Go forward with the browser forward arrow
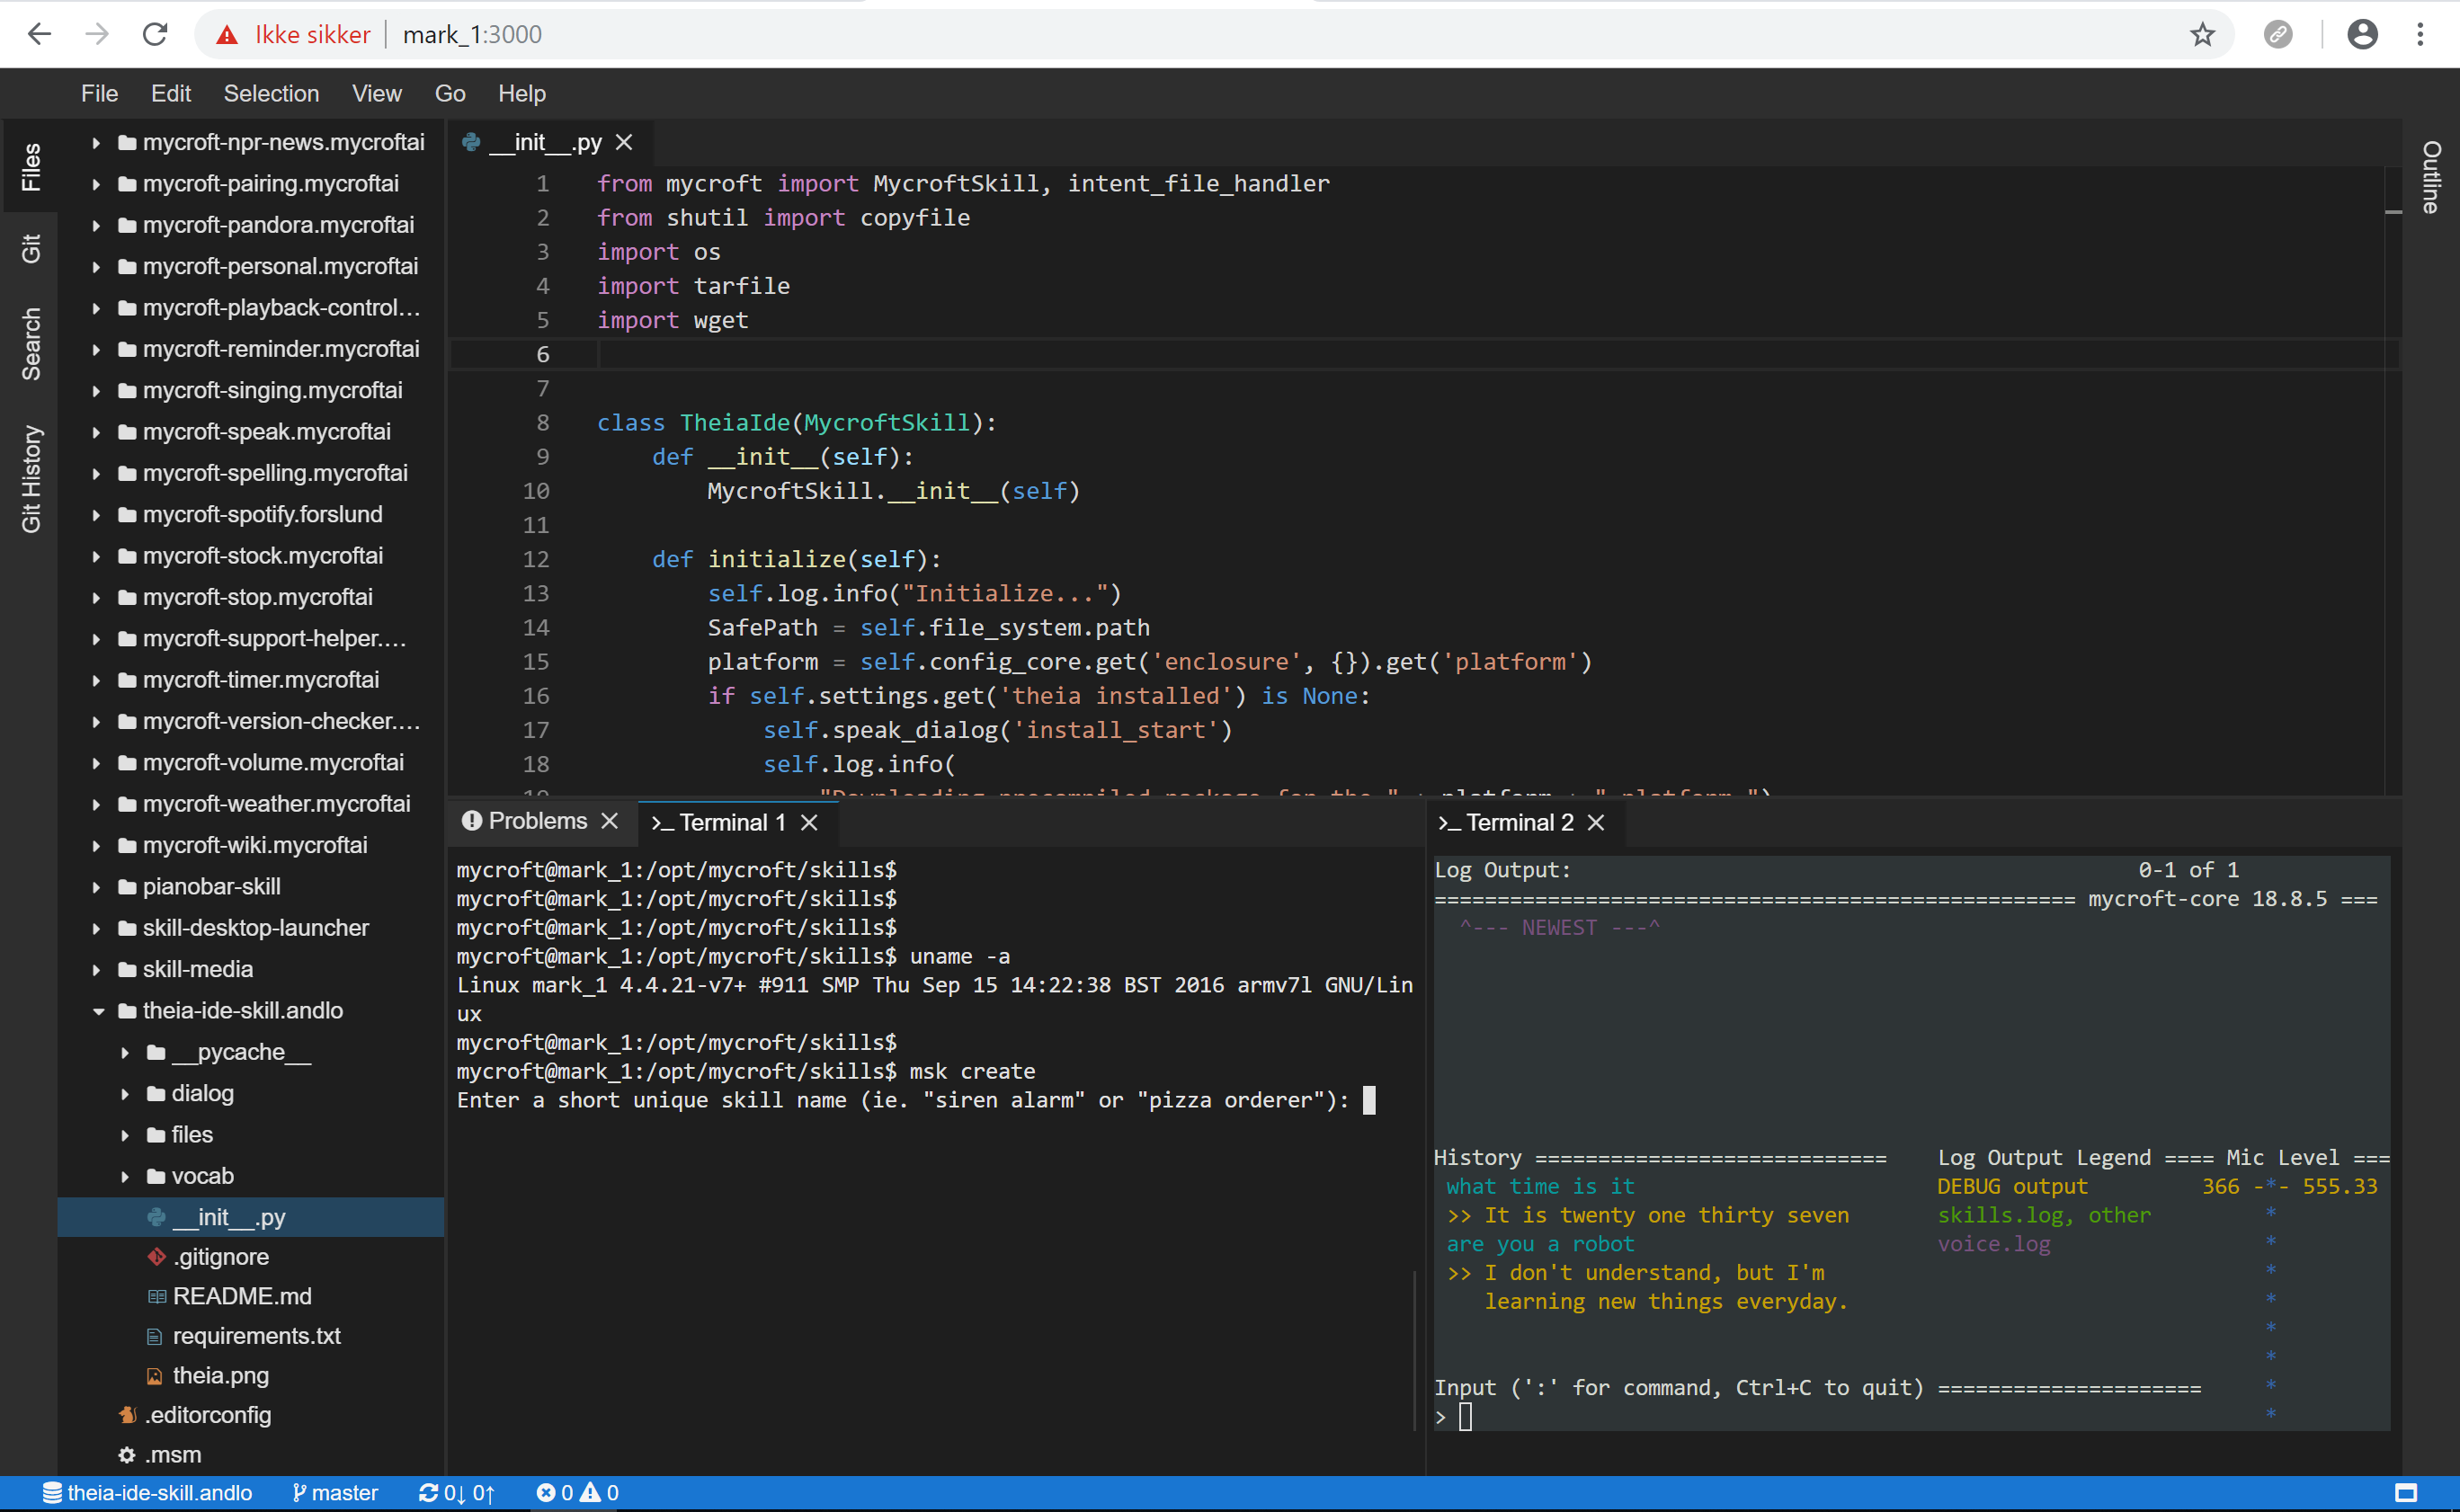Image resolution: width=2460 pixels, height=1512 pixels. coord(97,34)
